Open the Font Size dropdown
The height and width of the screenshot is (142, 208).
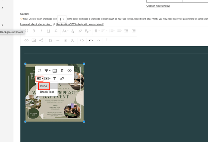65,31
